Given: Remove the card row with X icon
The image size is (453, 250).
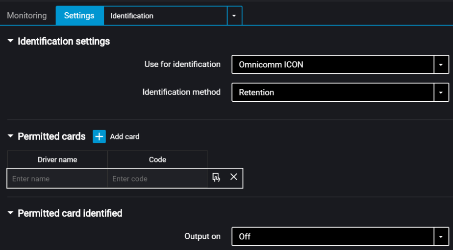Looking at the screenshot, I should coord(234,177).
